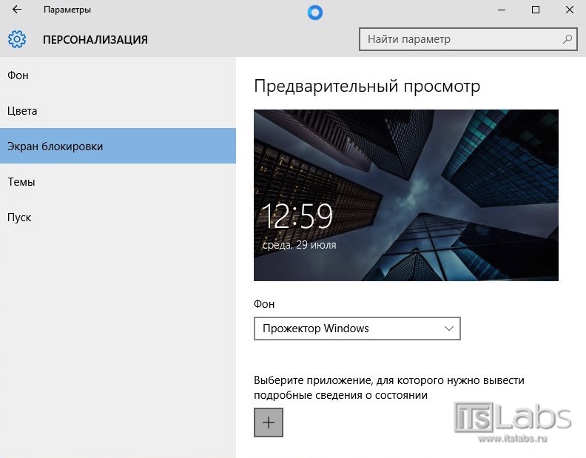Click the Personalization gear icon
Screen dimensions: 586x458
17,39
